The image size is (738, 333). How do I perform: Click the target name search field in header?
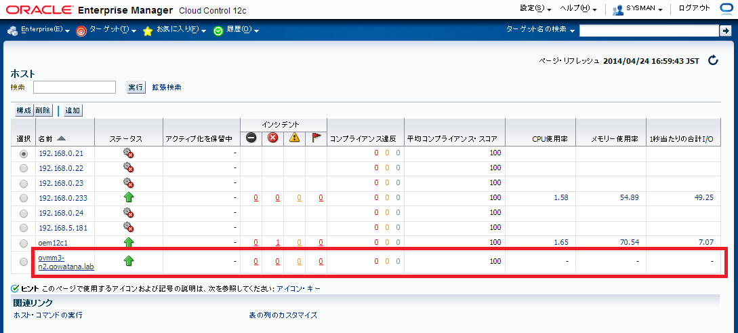[649, 31]
